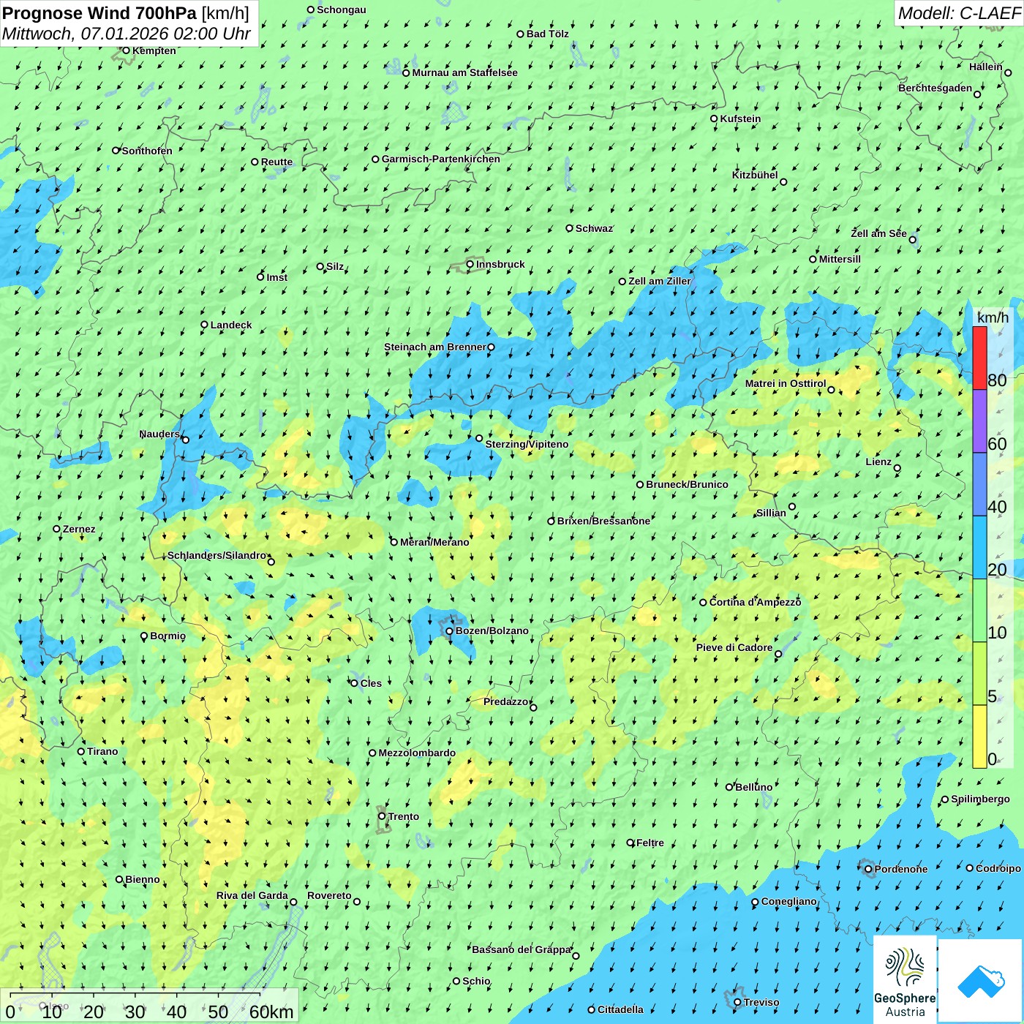Select the Zell am See label
1024x1024 pixels.
tap(878, 233)
